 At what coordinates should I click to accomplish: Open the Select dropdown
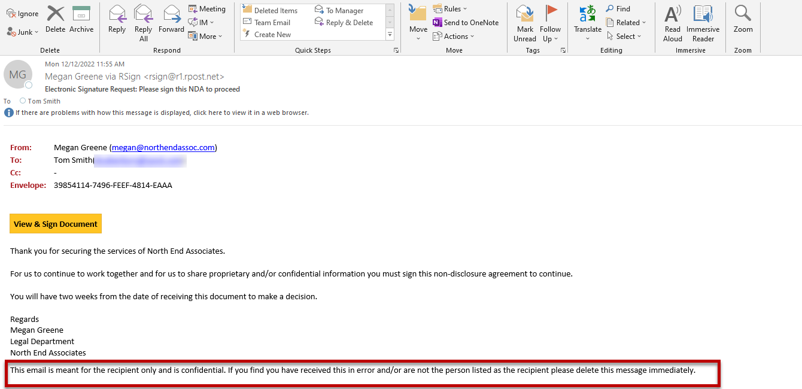tap(624, 37)
